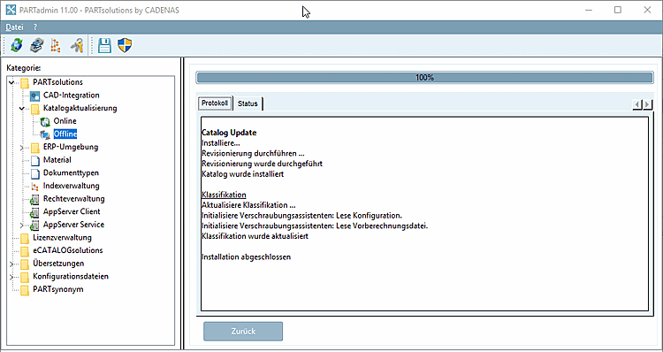Viewport: 663px width, 352px height.
Task: Click the right tab scroll arrow
Action: [648, 104]
